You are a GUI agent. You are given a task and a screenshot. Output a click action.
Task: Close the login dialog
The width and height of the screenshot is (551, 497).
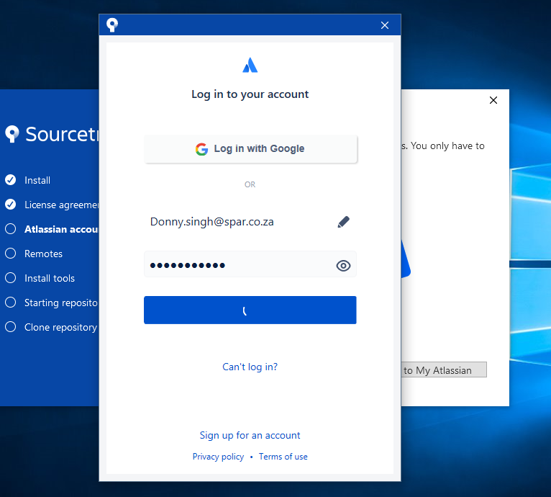(385, 25)
